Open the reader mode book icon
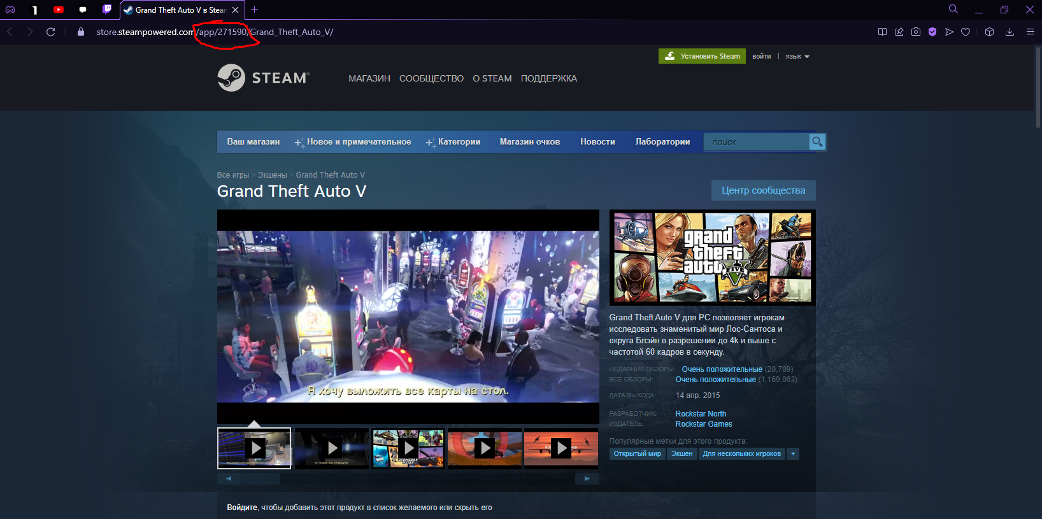Screen dimensions: 1042x519 [882, 32]
